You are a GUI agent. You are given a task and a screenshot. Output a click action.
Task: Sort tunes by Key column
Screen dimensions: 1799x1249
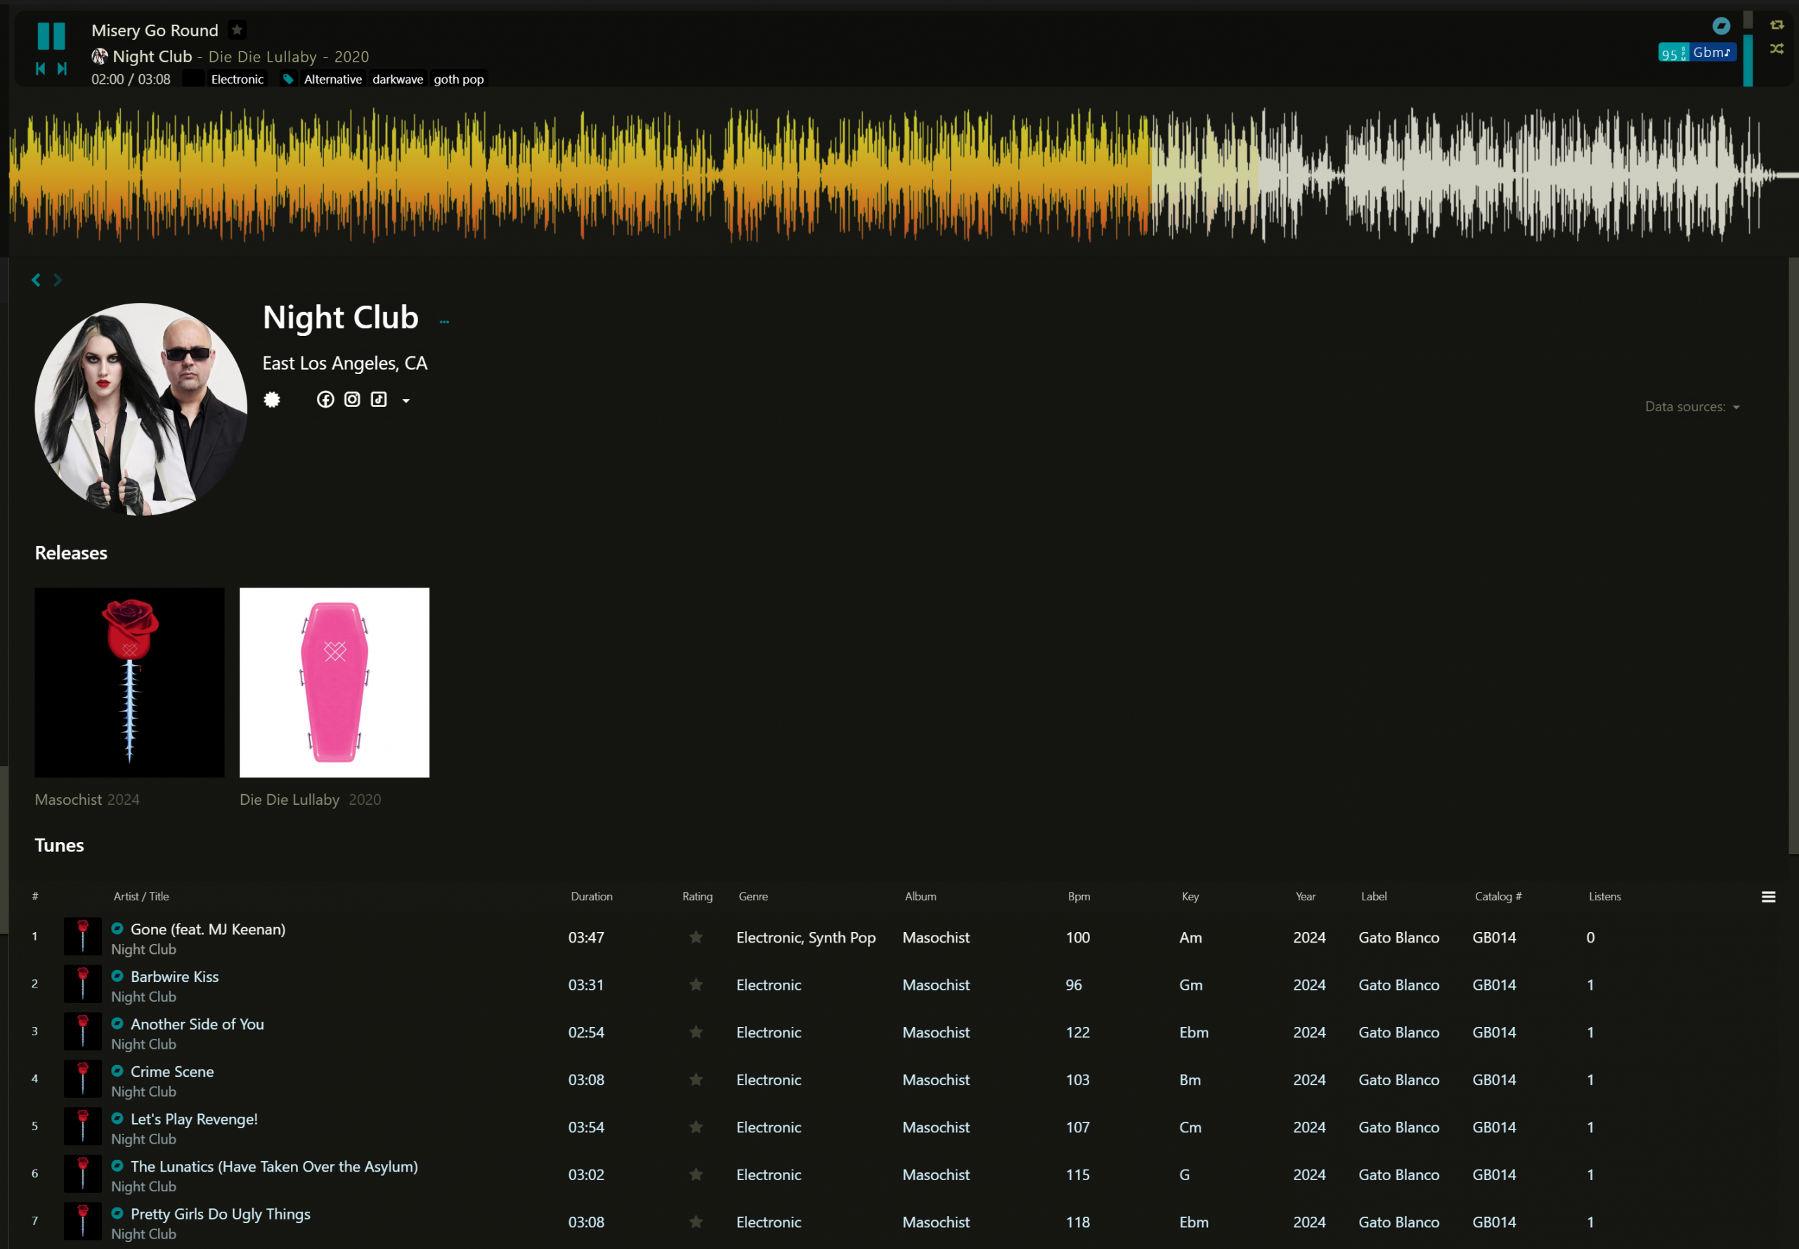(x=1190, y=896)
